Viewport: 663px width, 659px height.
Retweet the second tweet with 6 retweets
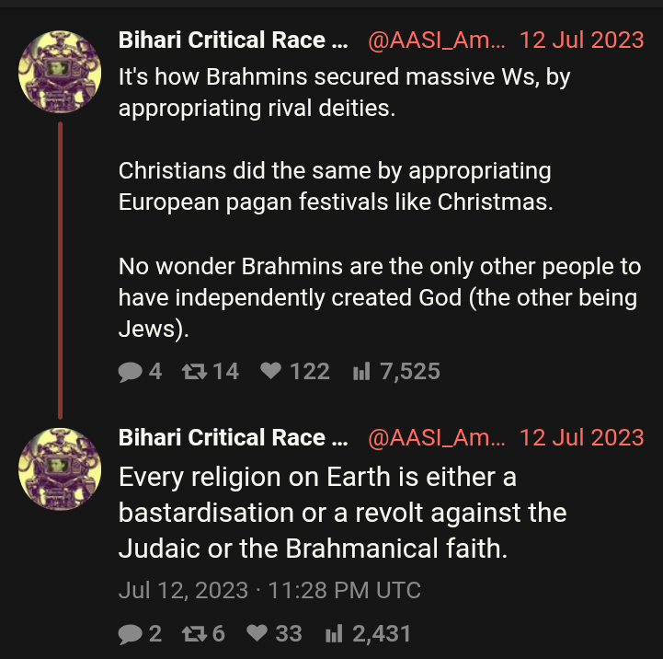click(x=193, y=633)
